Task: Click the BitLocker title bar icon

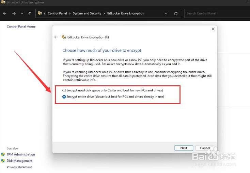Action: [3, 2]
